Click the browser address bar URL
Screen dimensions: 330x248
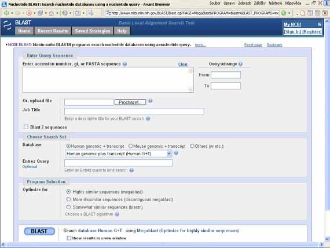(x=195, y=13)
